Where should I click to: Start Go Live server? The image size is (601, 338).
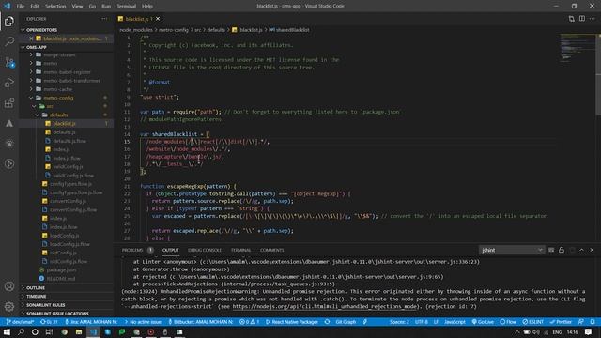click(483, 322)
